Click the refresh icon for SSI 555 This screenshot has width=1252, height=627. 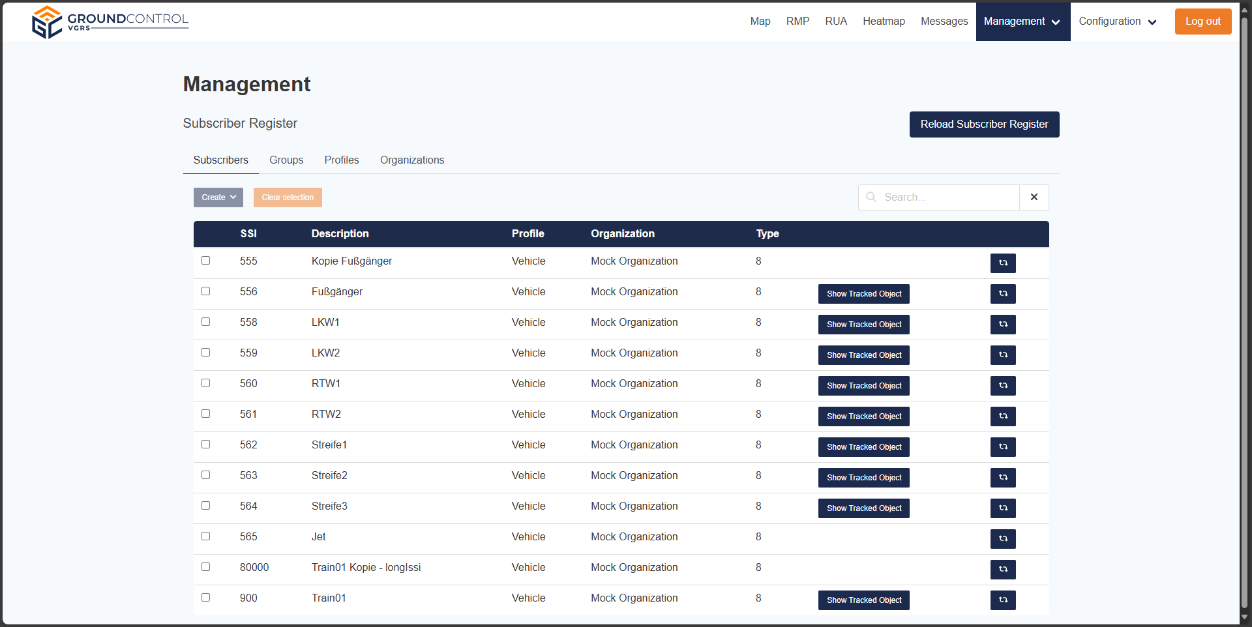[x=1002, y=263]
